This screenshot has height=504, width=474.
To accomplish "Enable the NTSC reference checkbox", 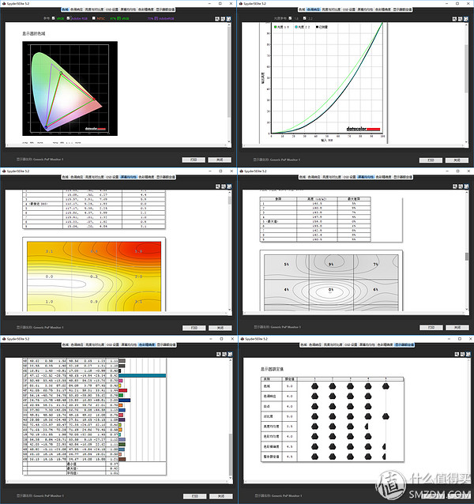I will tap(94, 18).
